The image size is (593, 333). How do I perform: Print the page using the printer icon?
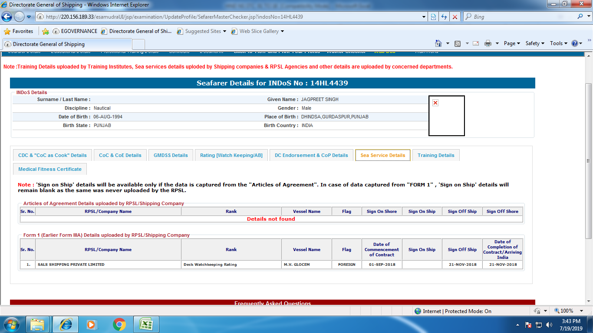tap(488, 43)
